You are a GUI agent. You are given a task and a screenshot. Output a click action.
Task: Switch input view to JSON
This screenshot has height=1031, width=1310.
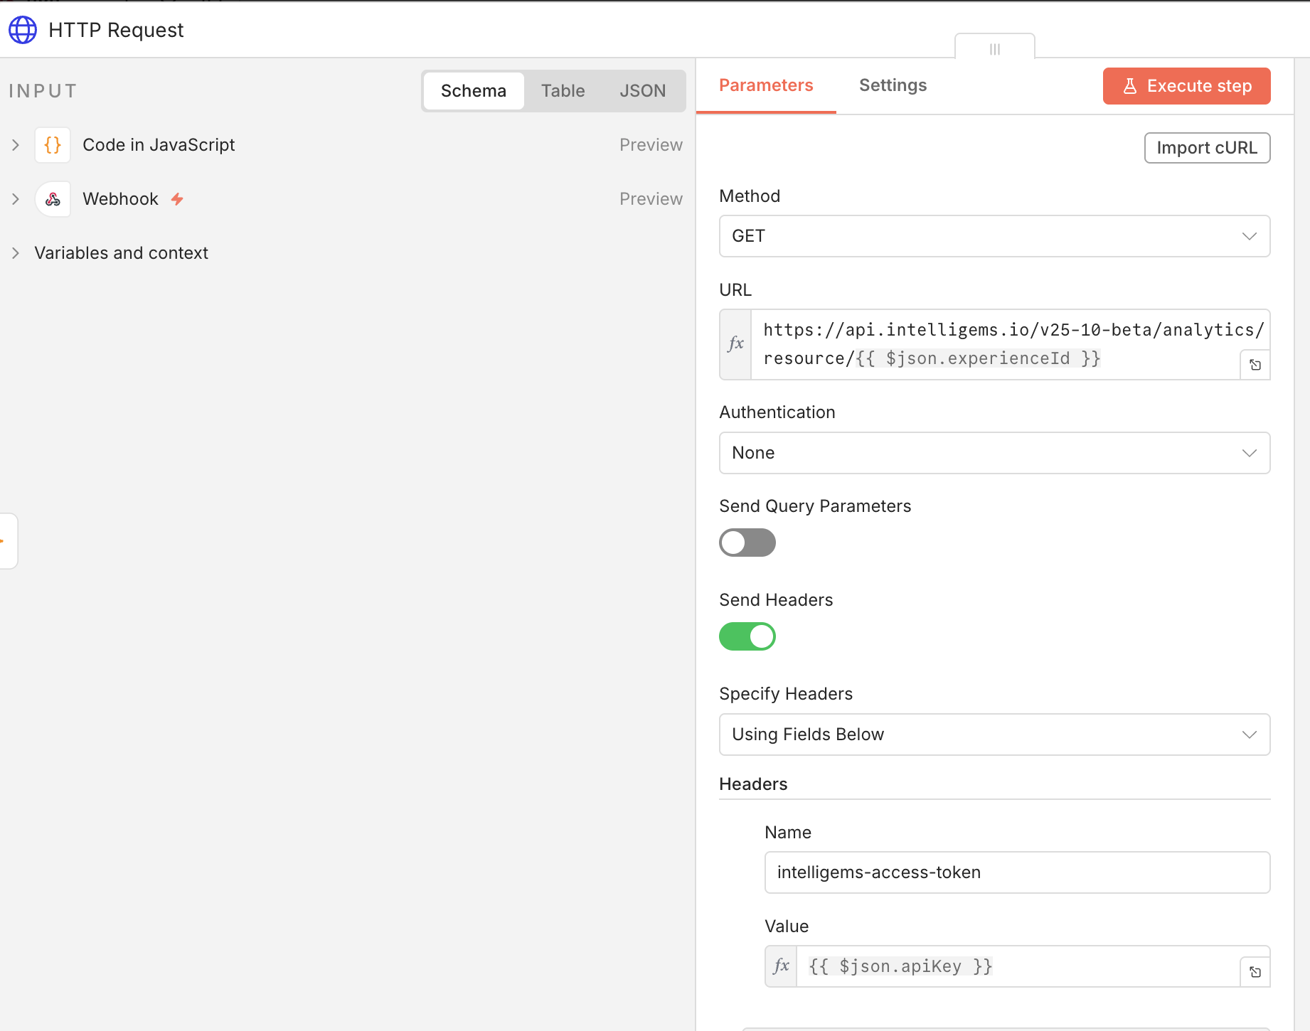coord(642,91)
